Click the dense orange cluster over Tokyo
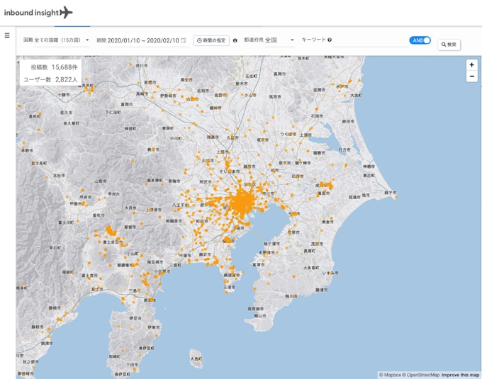The width and height of the screenshot is (482, 379). pyautogui.click(x=241, y=204)
